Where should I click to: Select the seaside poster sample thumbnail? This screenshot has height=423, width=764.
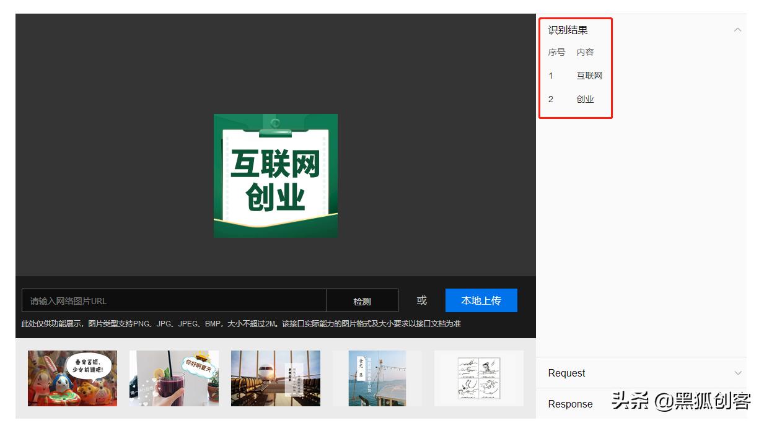[377, 378]
